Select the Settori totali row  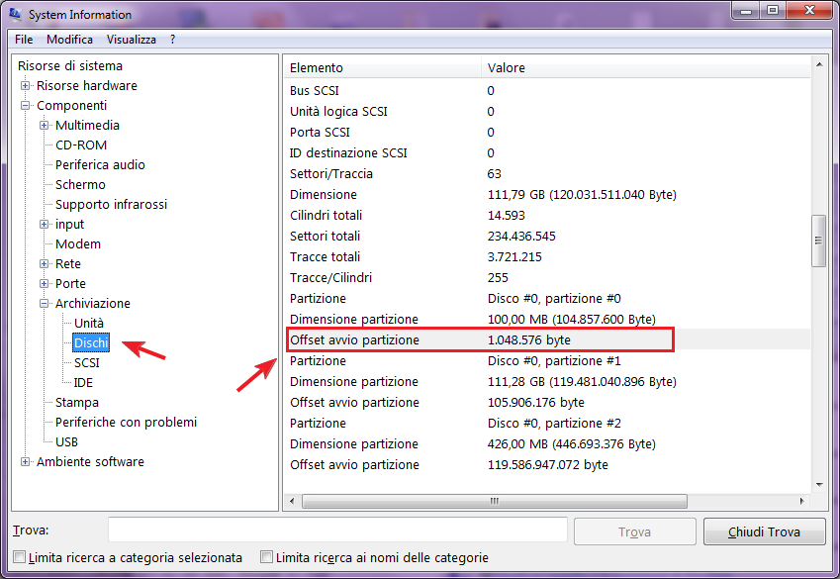[x=547, y=237]
